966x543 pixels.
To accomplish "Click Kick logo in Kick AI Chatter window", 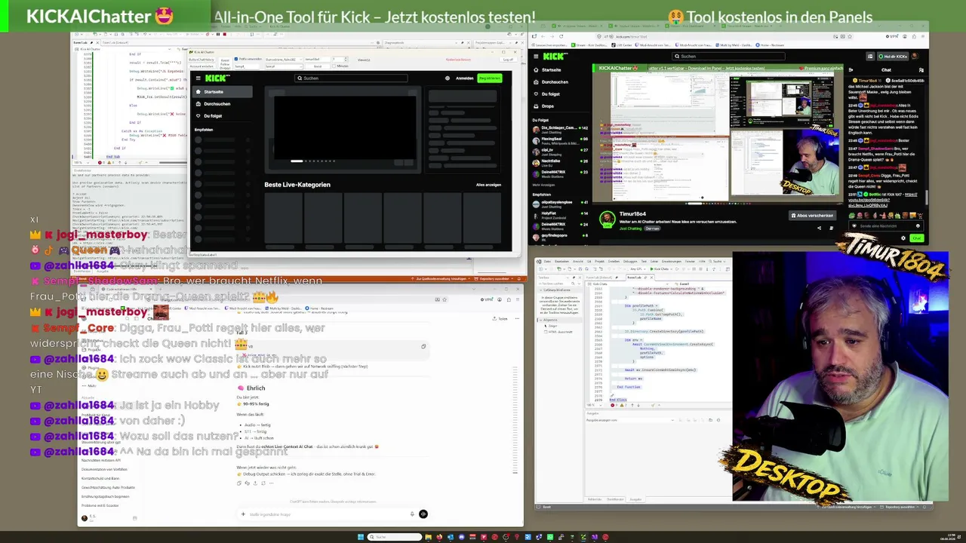I will (217, 78).
